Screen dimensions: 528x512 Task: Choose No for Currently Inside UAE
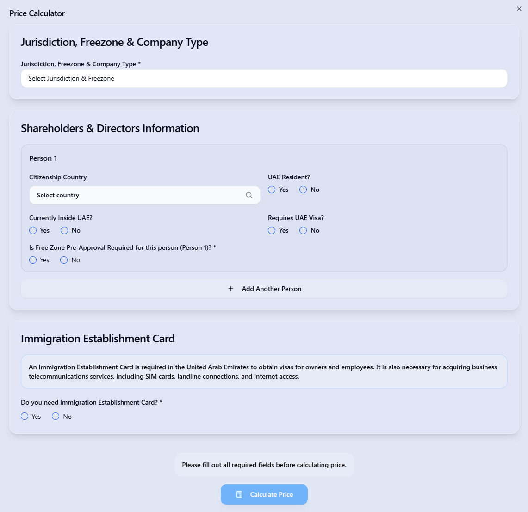[64, 230]
